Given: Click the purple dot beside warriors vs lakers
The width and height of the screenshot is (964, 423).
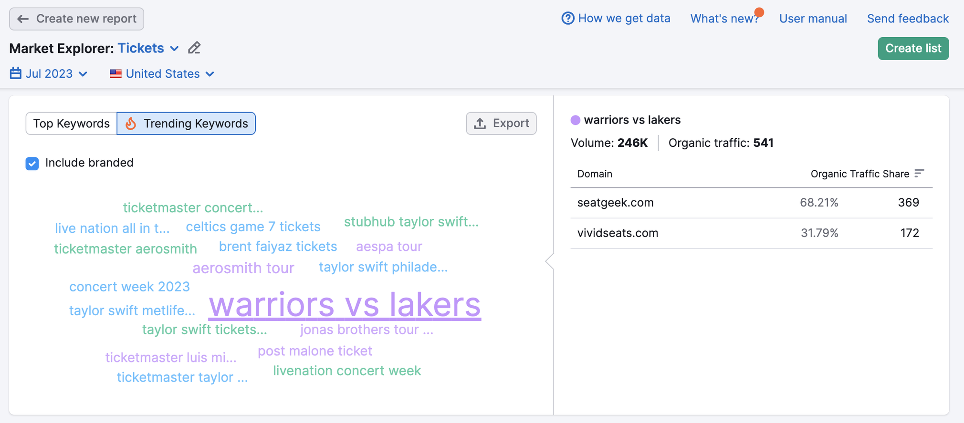Looking at the screenshot, I should (x=576, y=120).
